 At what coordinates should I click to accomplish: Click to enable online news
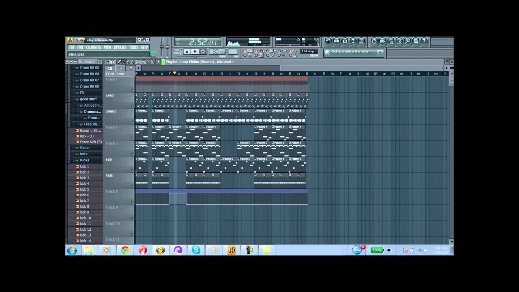point(350,52)
